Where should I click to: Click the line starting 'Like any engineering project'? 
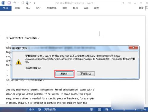(x=50, y=90)
